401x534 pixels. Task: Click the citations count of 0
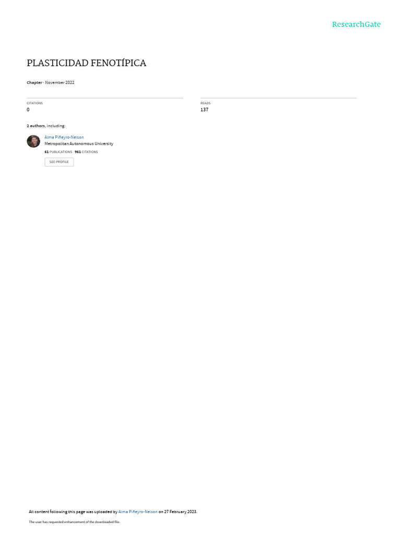point(28,110)
